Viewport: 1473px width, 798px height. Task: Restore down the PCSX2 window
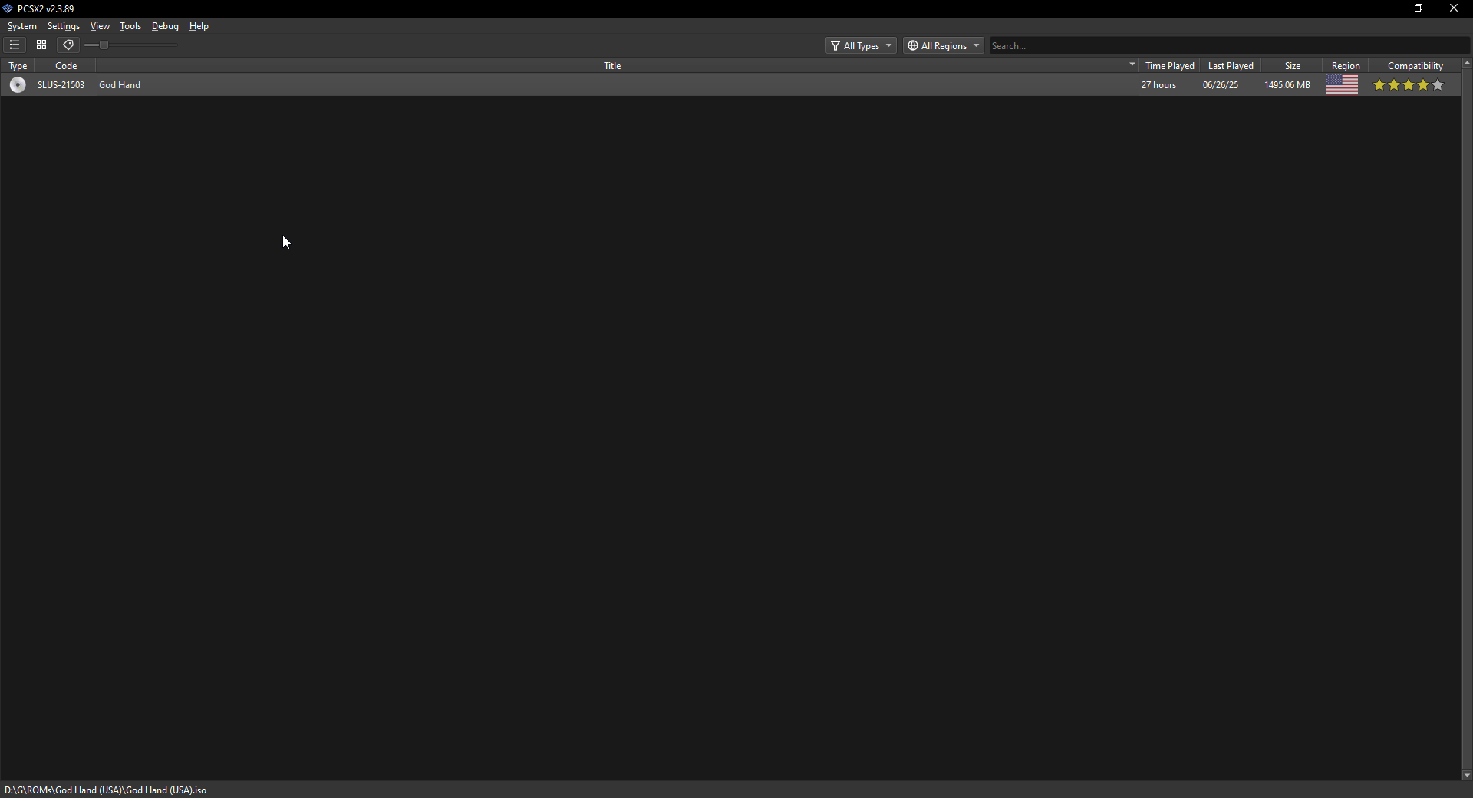coord(1419,8)
